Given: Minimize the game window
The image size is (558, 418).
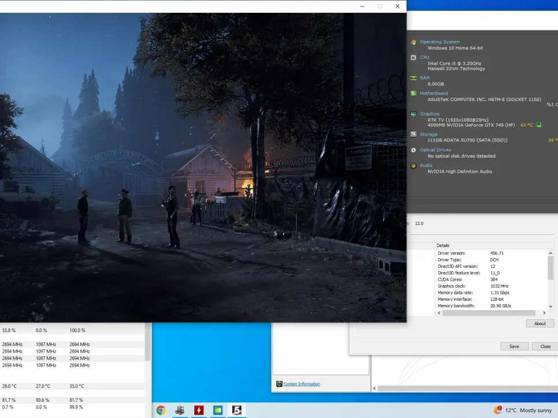Looking at the screenshot, I should click(362, 6).
